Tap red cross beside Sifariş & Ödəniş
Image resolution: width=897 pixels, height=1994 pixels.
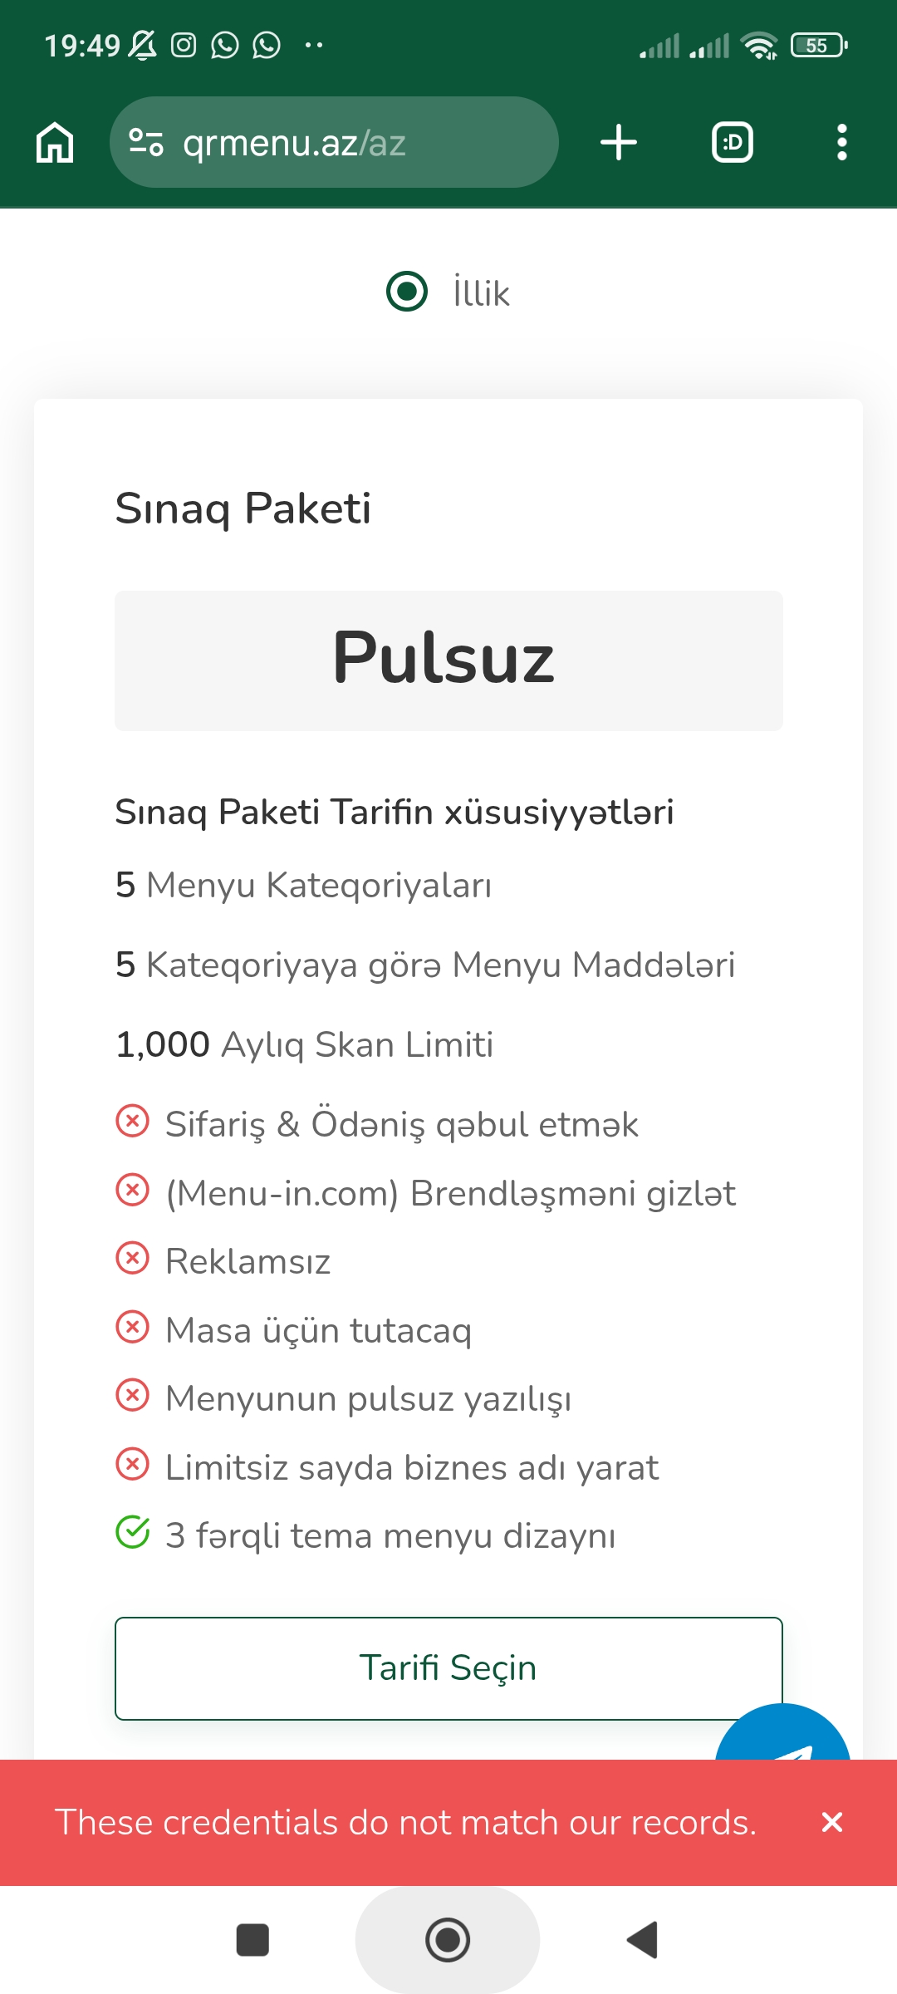[132, 1121]
